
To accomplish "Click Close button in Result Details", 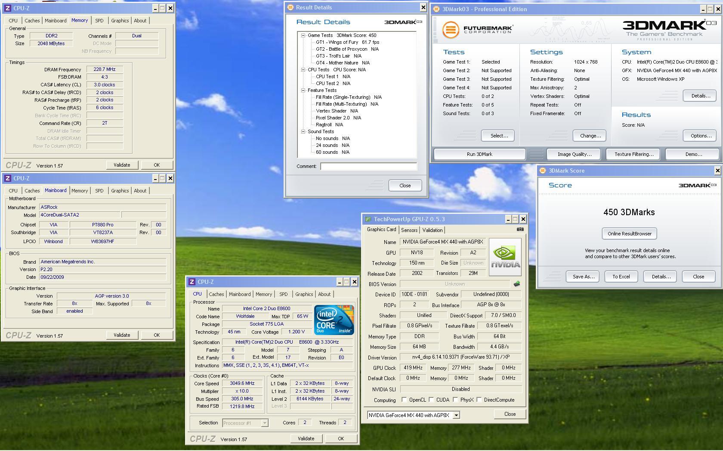I will coord(405,186).
